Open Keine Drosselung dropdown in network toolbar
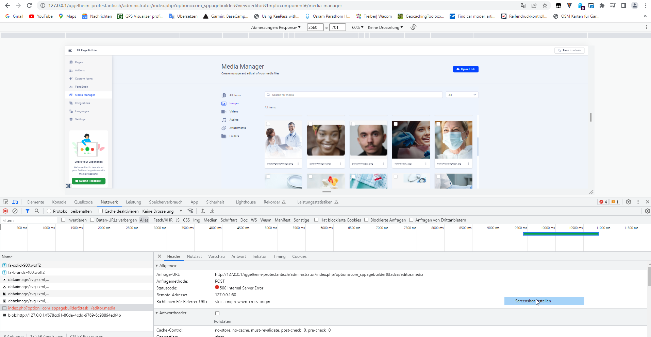 (162, 211)
